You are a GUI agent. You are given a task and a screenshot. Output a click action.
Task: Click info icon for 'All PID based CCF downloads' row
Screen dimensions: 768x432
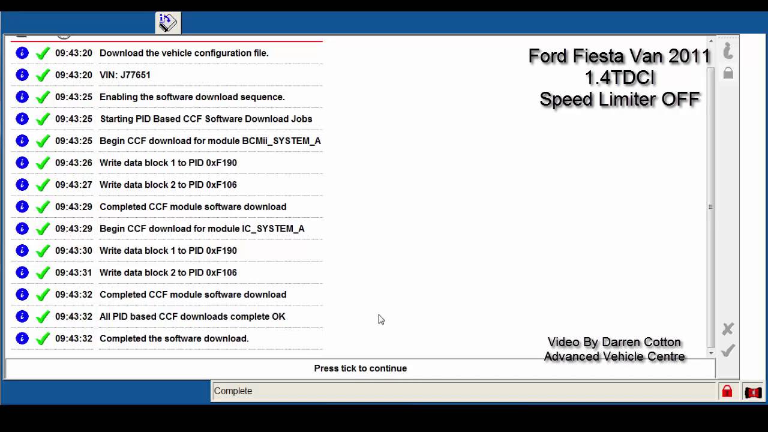coord(22,316)
